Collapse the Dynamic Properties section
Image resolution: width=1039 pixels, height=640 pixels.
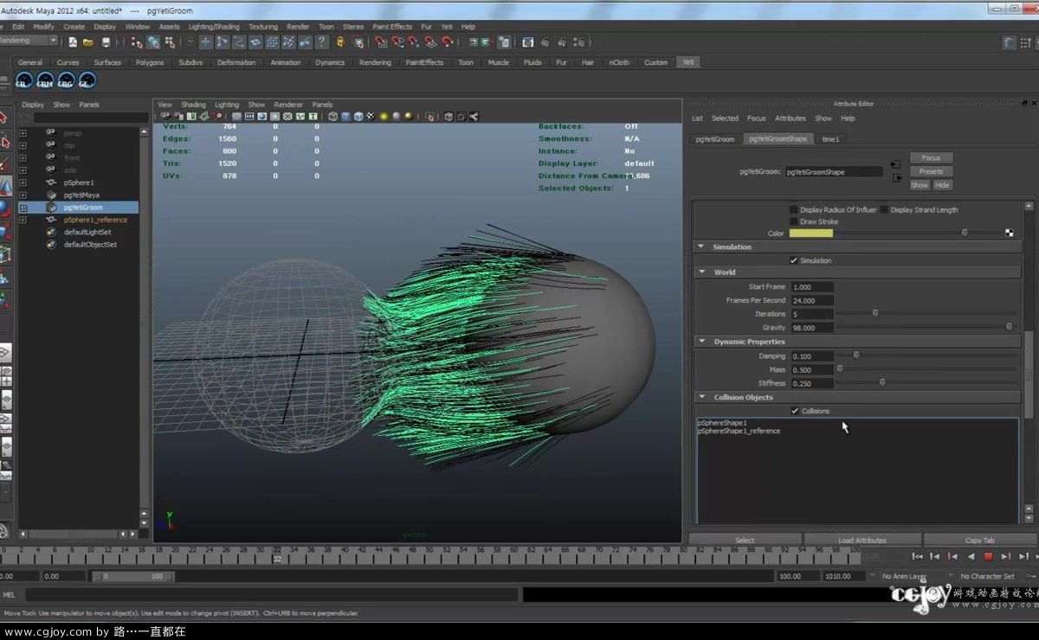click(701, 342)
